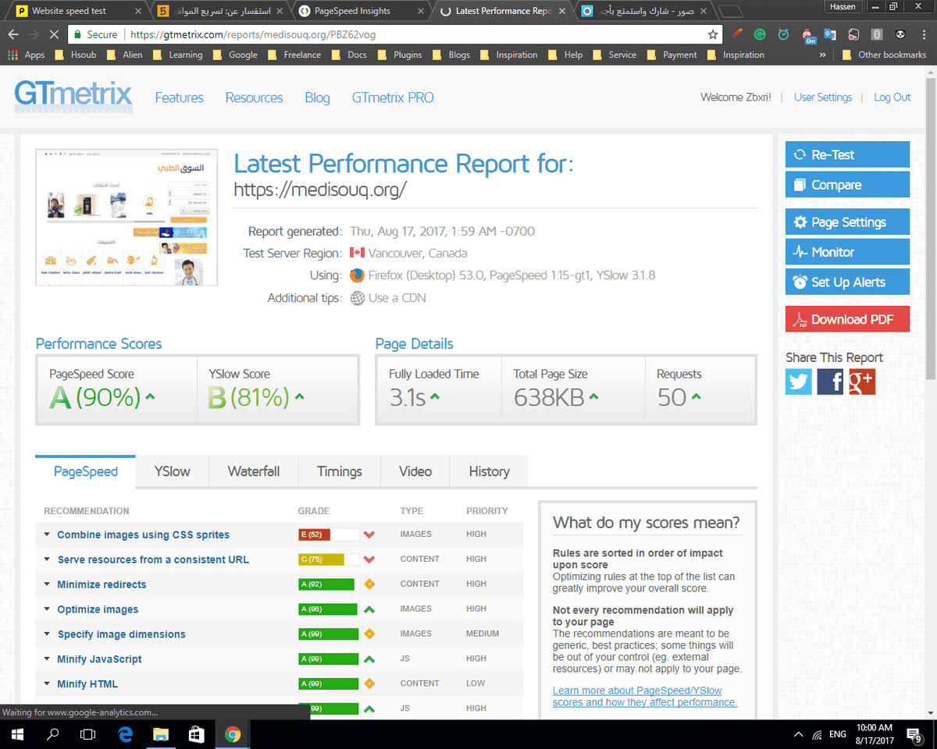937x749 pixels.
Task: Open File Explorer from the taskbar
Action: (160, 734)
